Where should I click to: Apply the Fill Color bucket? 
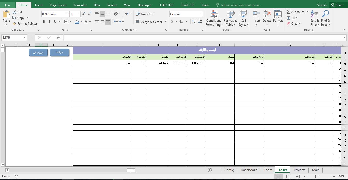[77, 22]
